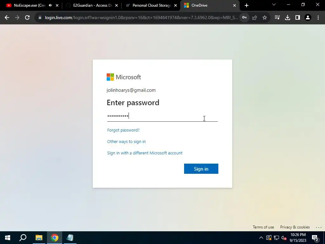Close the Personal Cloud Storage tab
The image size is (325, 244).
(176, 5)
